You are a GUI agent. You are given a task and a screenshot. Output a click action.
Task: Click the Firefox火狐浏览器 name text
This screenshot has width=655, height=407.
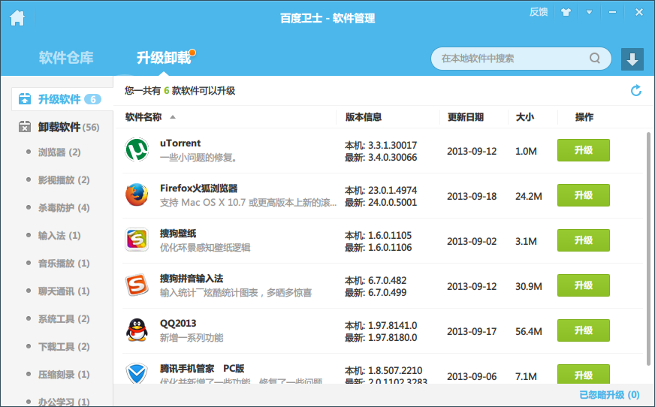point(198,188)
